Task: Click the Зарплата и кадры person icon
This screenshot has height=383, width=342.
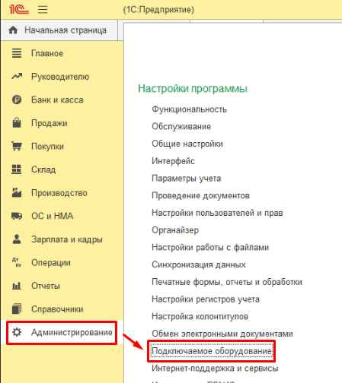Action: pyautogui.click(x=17, y=239)
